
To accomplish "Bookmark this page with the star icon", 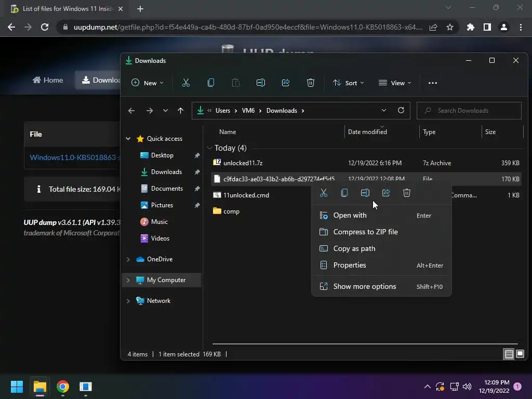I will [x=449, y=27].
